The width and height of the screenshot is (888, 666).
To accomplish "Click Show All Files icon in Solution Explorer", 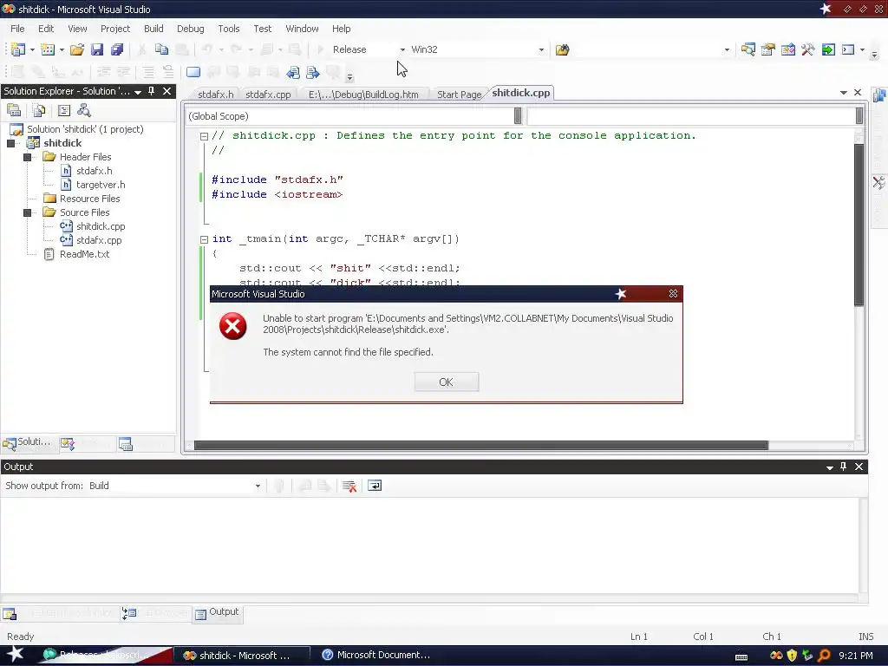I will coord(38,110).
